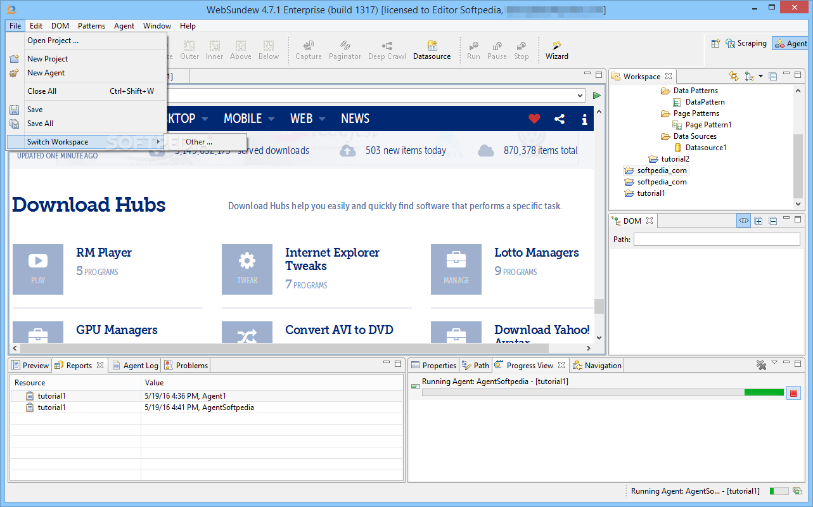Click the Above selection icon
Screen dimensions: 813x507
(241, 46)
